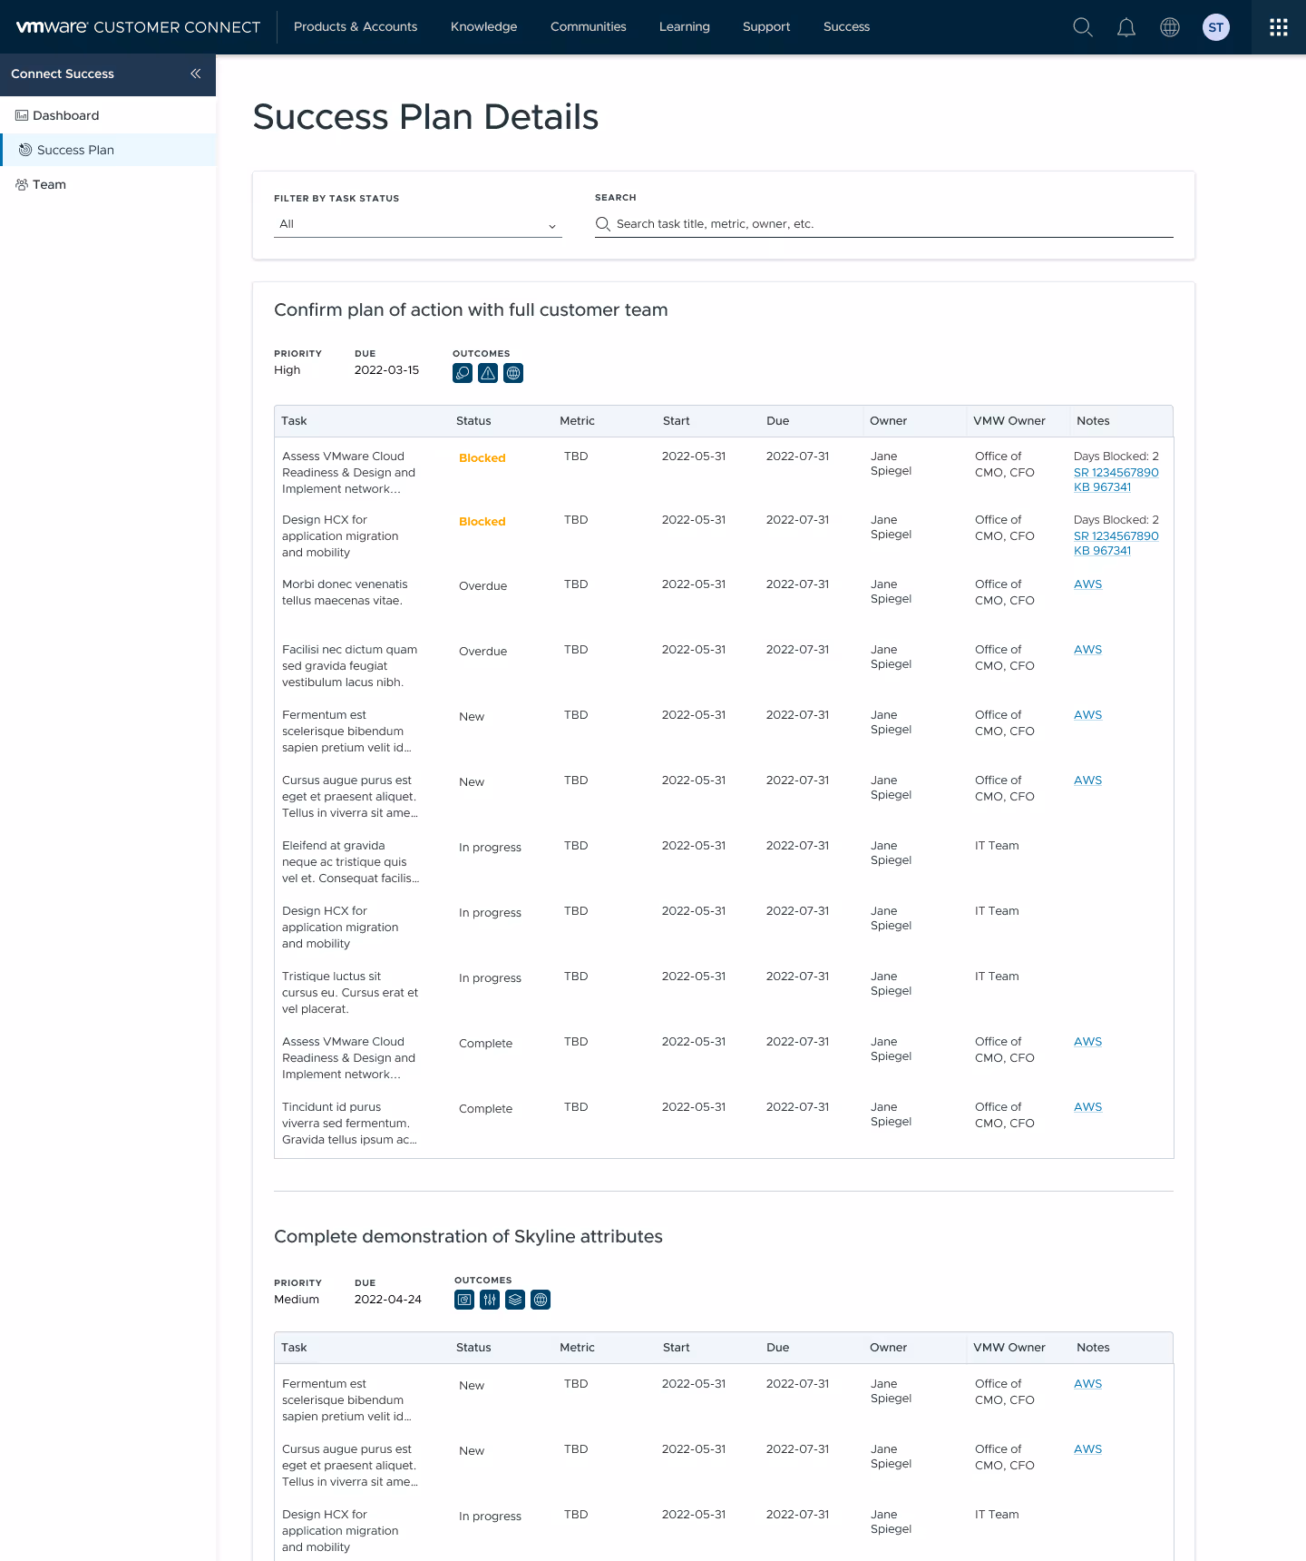Open AWS link for Tincidunt id purus task

(x=1087, y=1107)
